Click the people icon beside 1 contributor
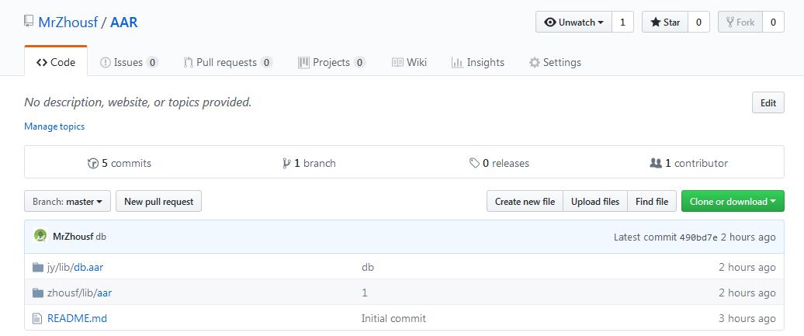 pos(655,163)
